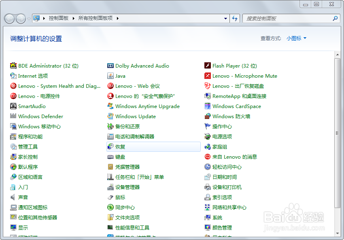Image resolution: width=344 pixels, height=240 pixels.
Task: Click the 默认程序 icon
Action: point(13,167)
